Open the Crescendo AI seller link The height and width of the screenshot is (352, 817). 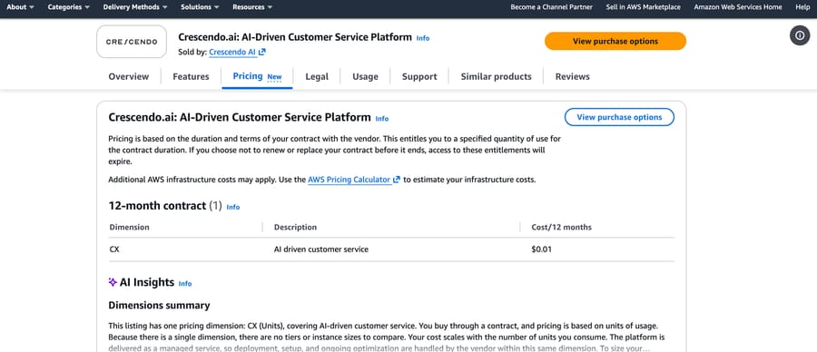[233, 52]
